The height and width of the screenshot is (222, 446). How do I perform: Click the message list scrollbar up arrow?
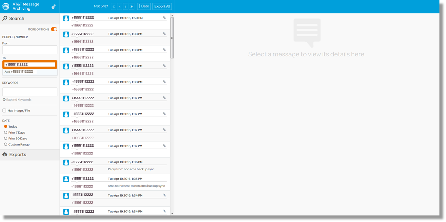click(172, 15)
